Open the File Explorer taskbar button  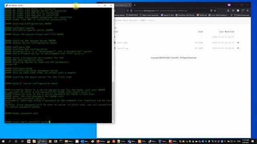[x=69, y=141]
